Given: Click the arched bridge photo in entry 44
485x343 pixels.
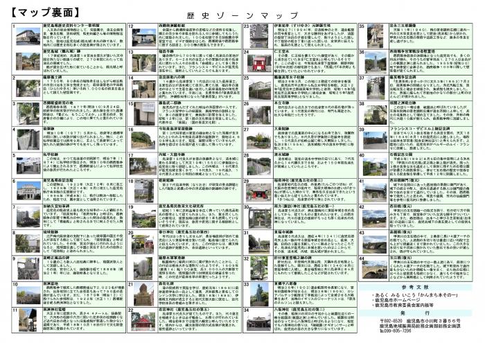Looking at the screenshot, I should 375,270.
